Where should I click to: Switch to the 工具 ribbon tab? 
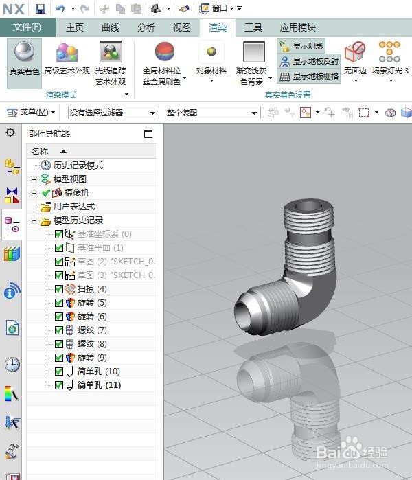click(253, 27)
